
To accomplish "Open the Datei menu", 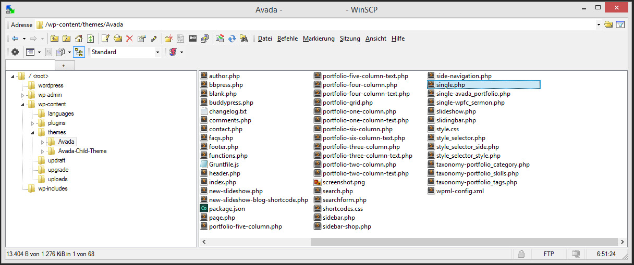I will 265,39.
